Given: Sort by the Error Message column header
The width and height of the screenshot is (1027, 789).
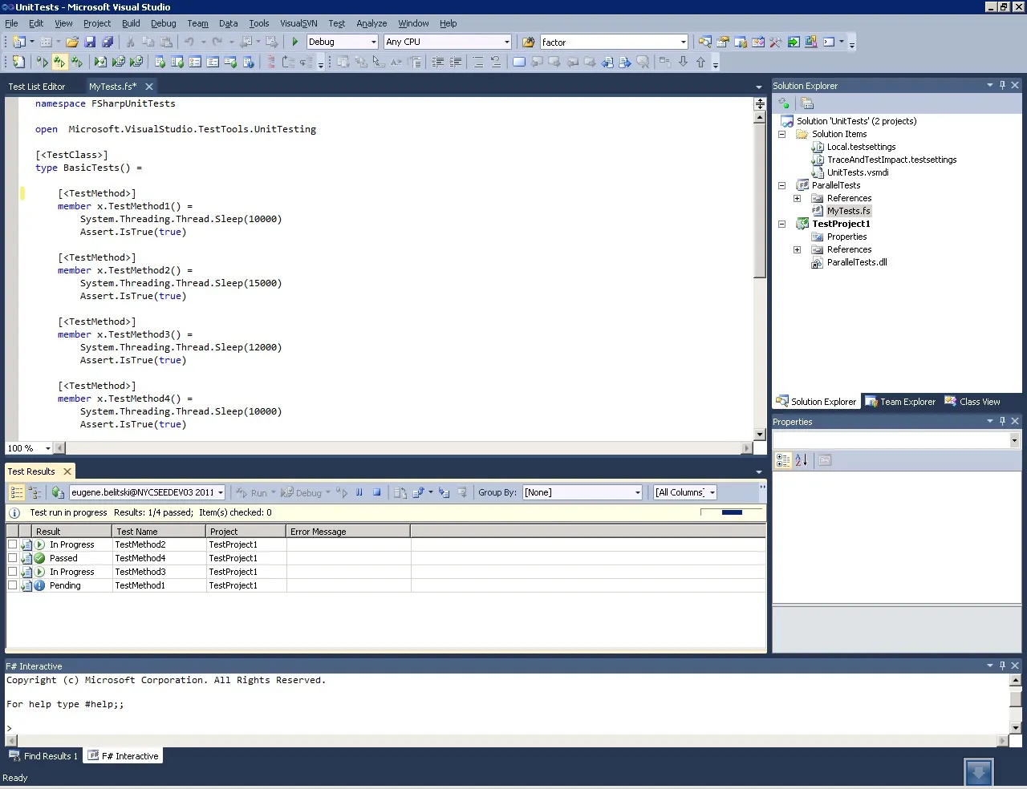Looking at the screenshot, I should coord(348,532).
